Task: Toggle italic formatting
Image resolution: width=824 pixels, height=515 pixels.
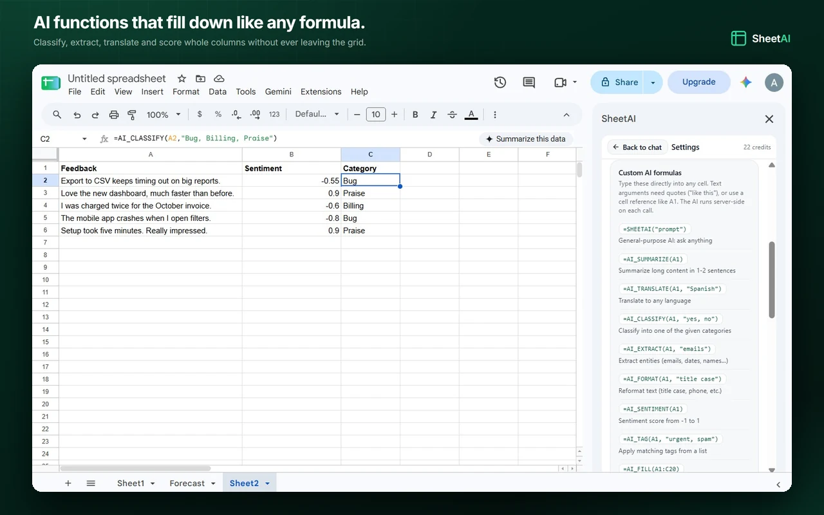Action: pos(433,115)
